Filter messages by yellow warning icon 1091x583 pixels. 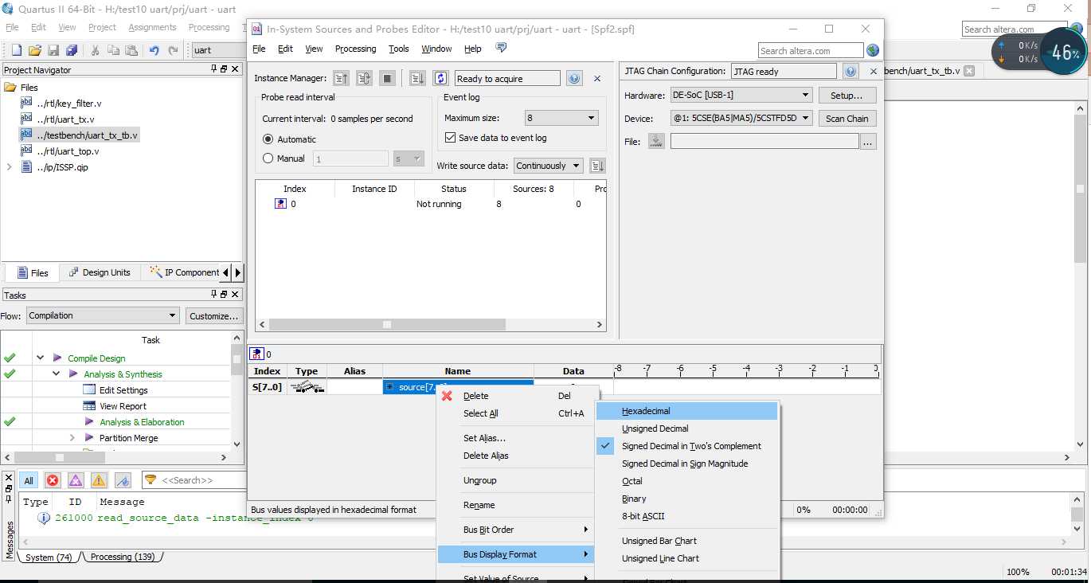99,480
